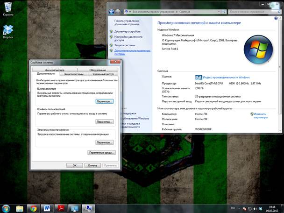284x213 pixels.
Task: Click the Dropbox tray icon
Action: [x=261, y=209]
